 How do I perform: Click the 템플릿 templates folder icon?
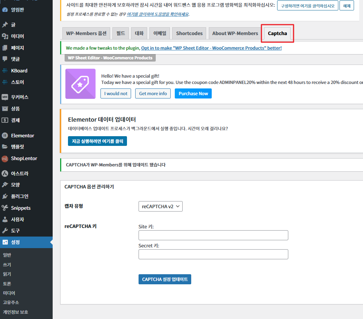tap(5, 146)
